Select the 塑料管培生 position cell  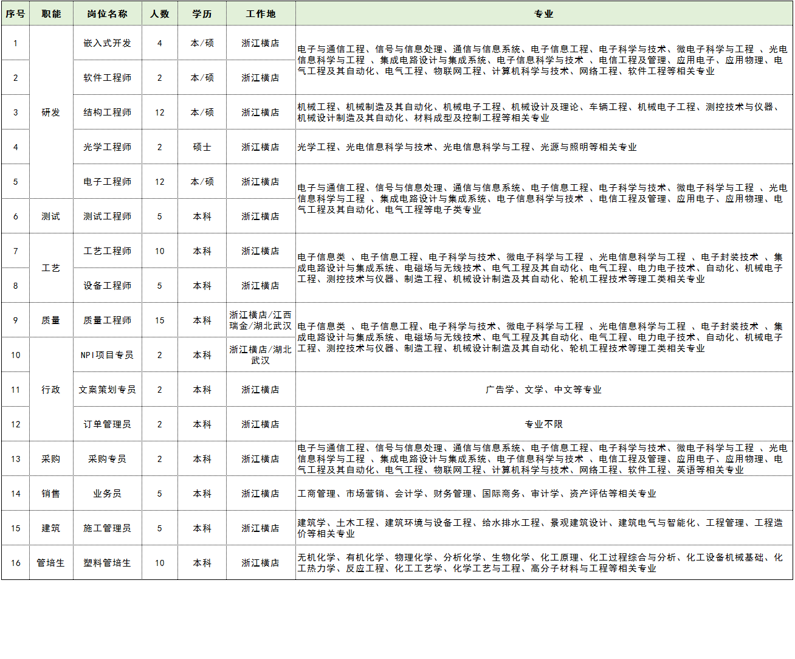point(107,563)
